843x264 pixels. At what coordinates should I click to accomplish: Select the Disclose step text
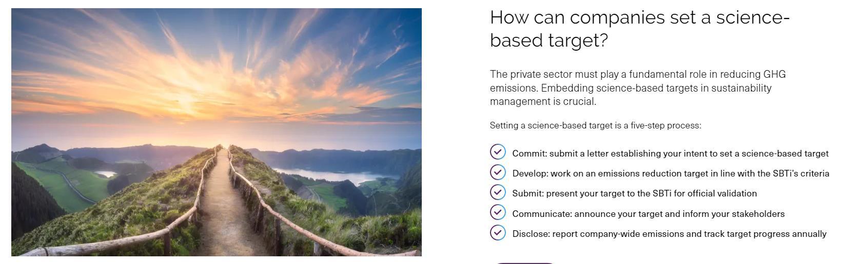click(x=669, y=234)
